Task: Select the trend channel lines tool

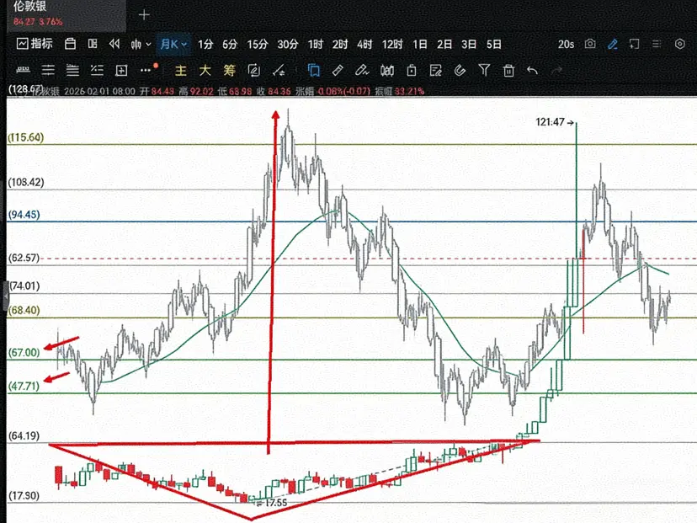Action: pos(97,70)
